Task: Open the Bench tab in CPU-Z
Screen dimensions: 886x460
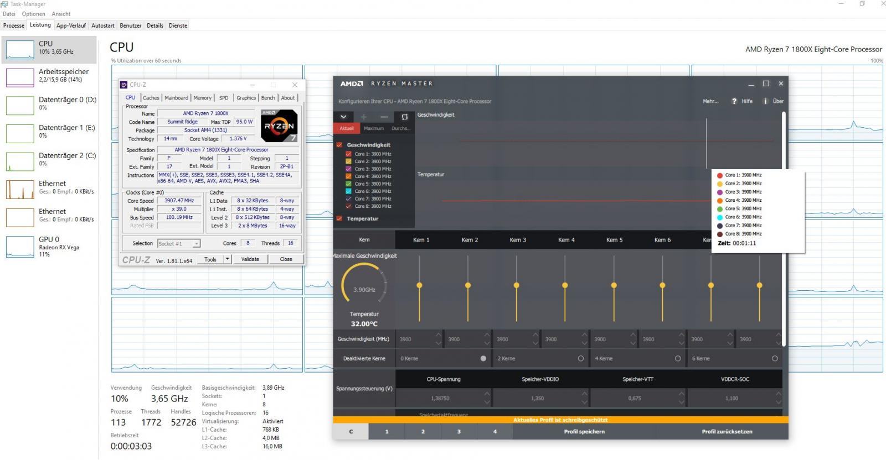Action: coord(268,98)
